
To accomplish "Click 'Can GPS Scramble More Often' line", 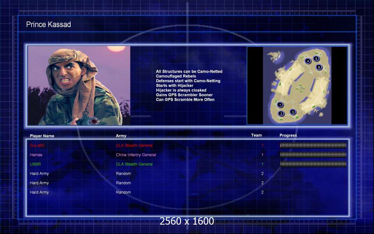I will 185,99.
